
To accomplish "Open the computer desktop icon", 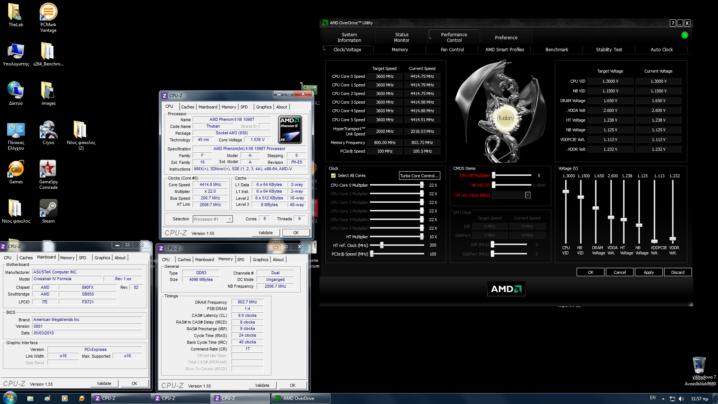I will click(x=16, y=54).
